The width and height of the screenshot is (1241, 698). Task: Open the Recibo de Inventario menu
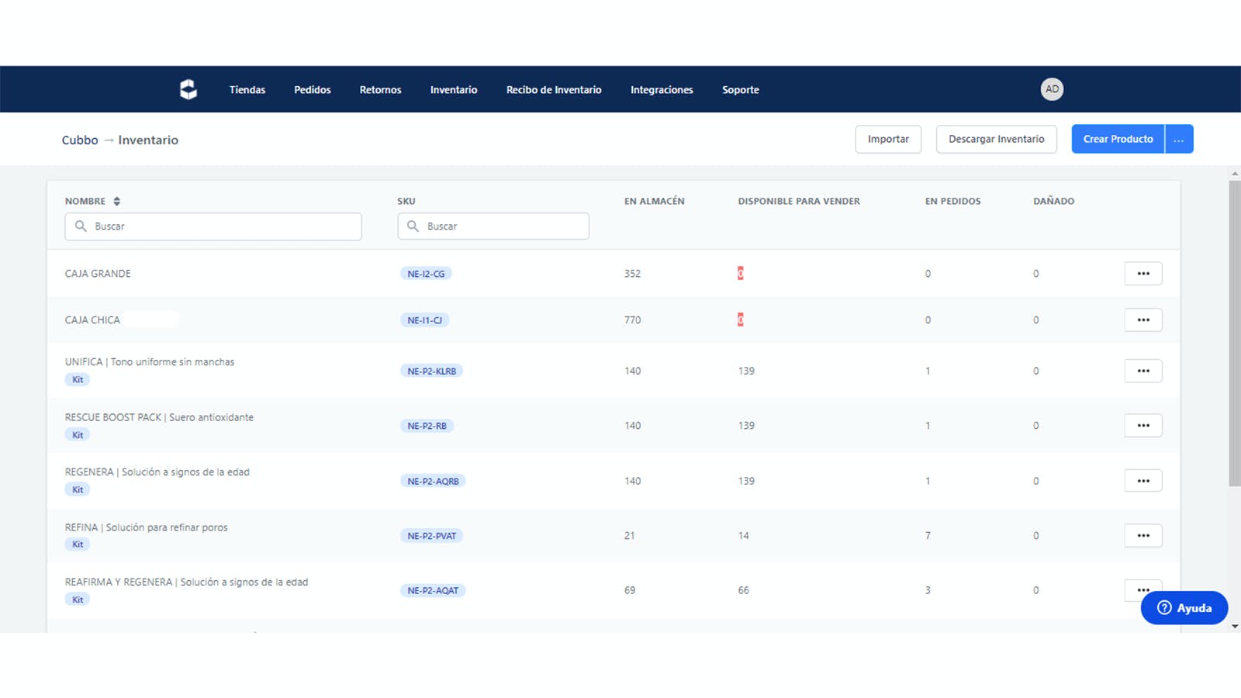(554, 90)
